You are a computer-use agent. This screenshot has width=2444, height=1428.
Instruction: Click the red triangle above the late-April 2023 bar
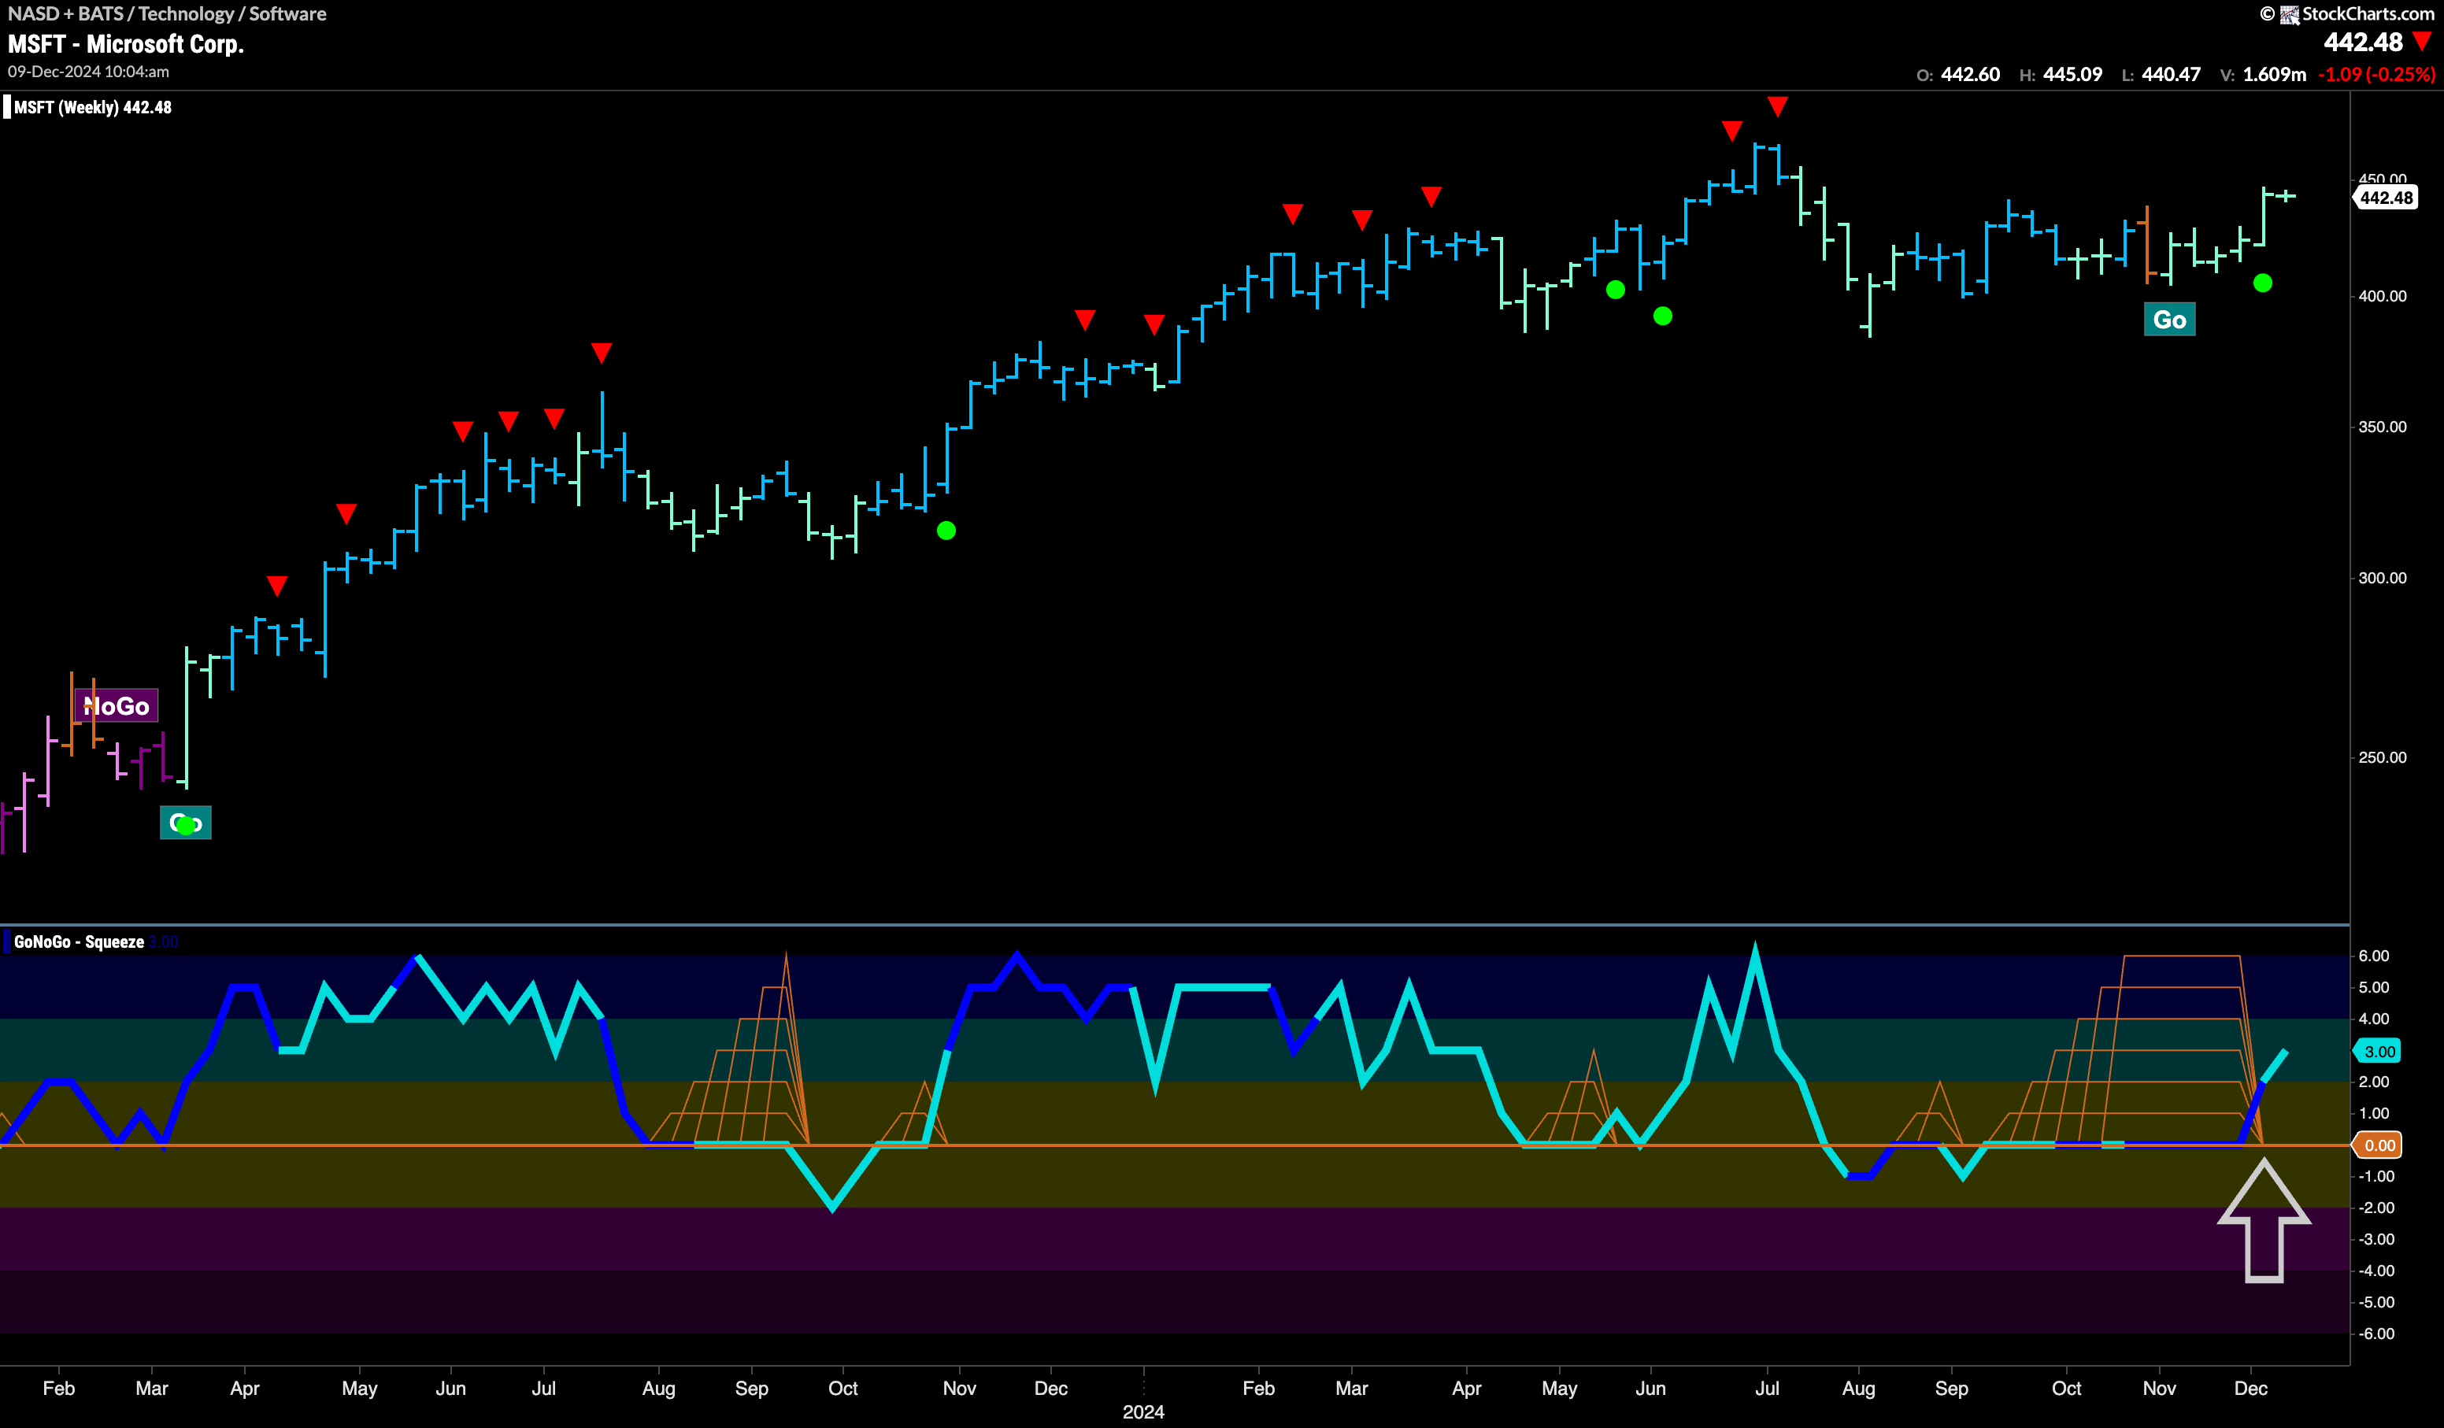point(346,514)
